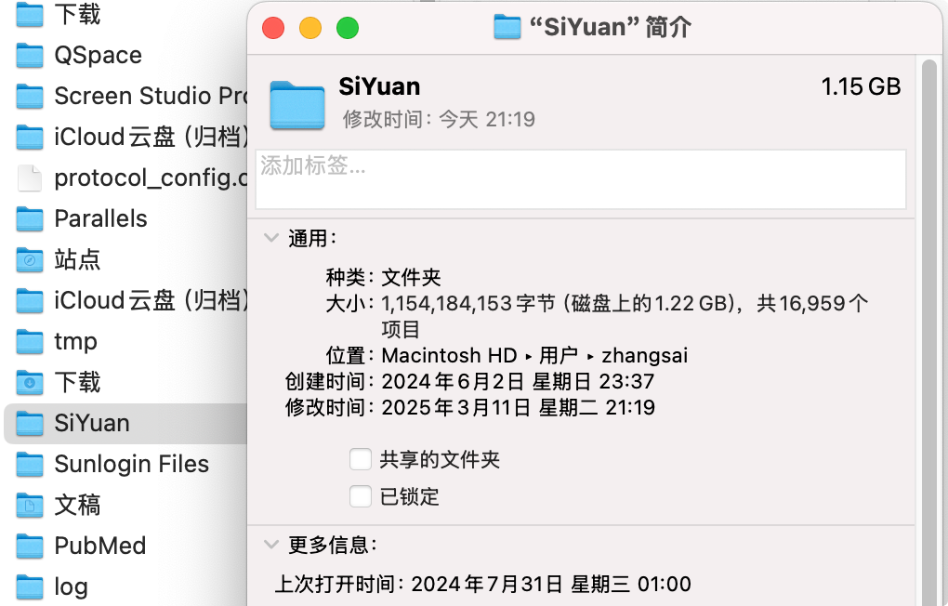
Task: Collapse the 通用 section
Action: (x=271, y=238)
